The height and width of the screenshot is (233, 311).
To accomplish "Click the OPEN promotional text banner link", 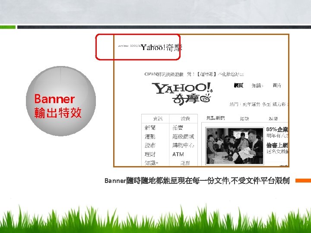I will point(194,74).
